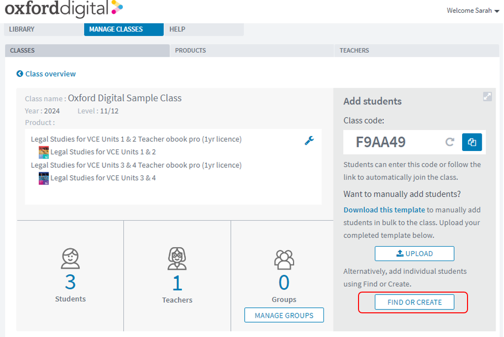Click the back arrow beside Class overview
This screenshot has width=504, height=337.
(20, 74)
